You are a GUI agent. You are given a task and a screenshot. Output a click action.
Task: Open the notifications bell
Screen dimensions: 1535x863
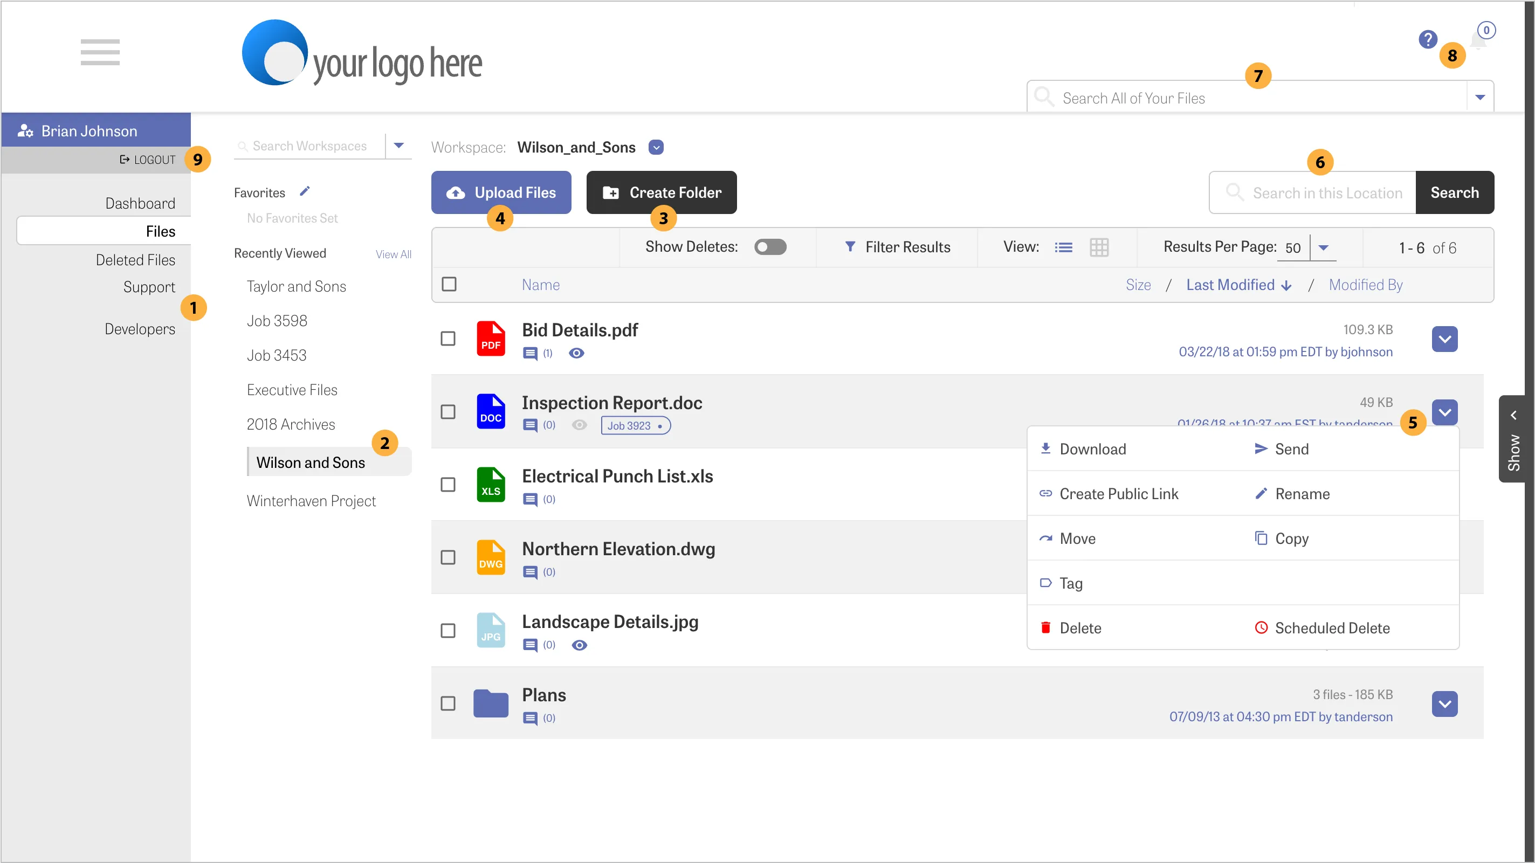(1478, 42)
